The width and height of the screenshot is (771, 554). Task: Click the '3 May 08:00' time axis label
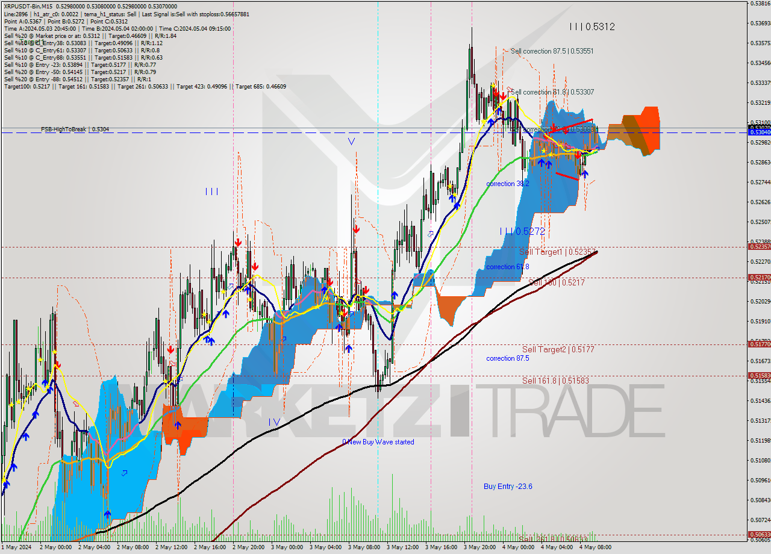[x=364, y=547]
